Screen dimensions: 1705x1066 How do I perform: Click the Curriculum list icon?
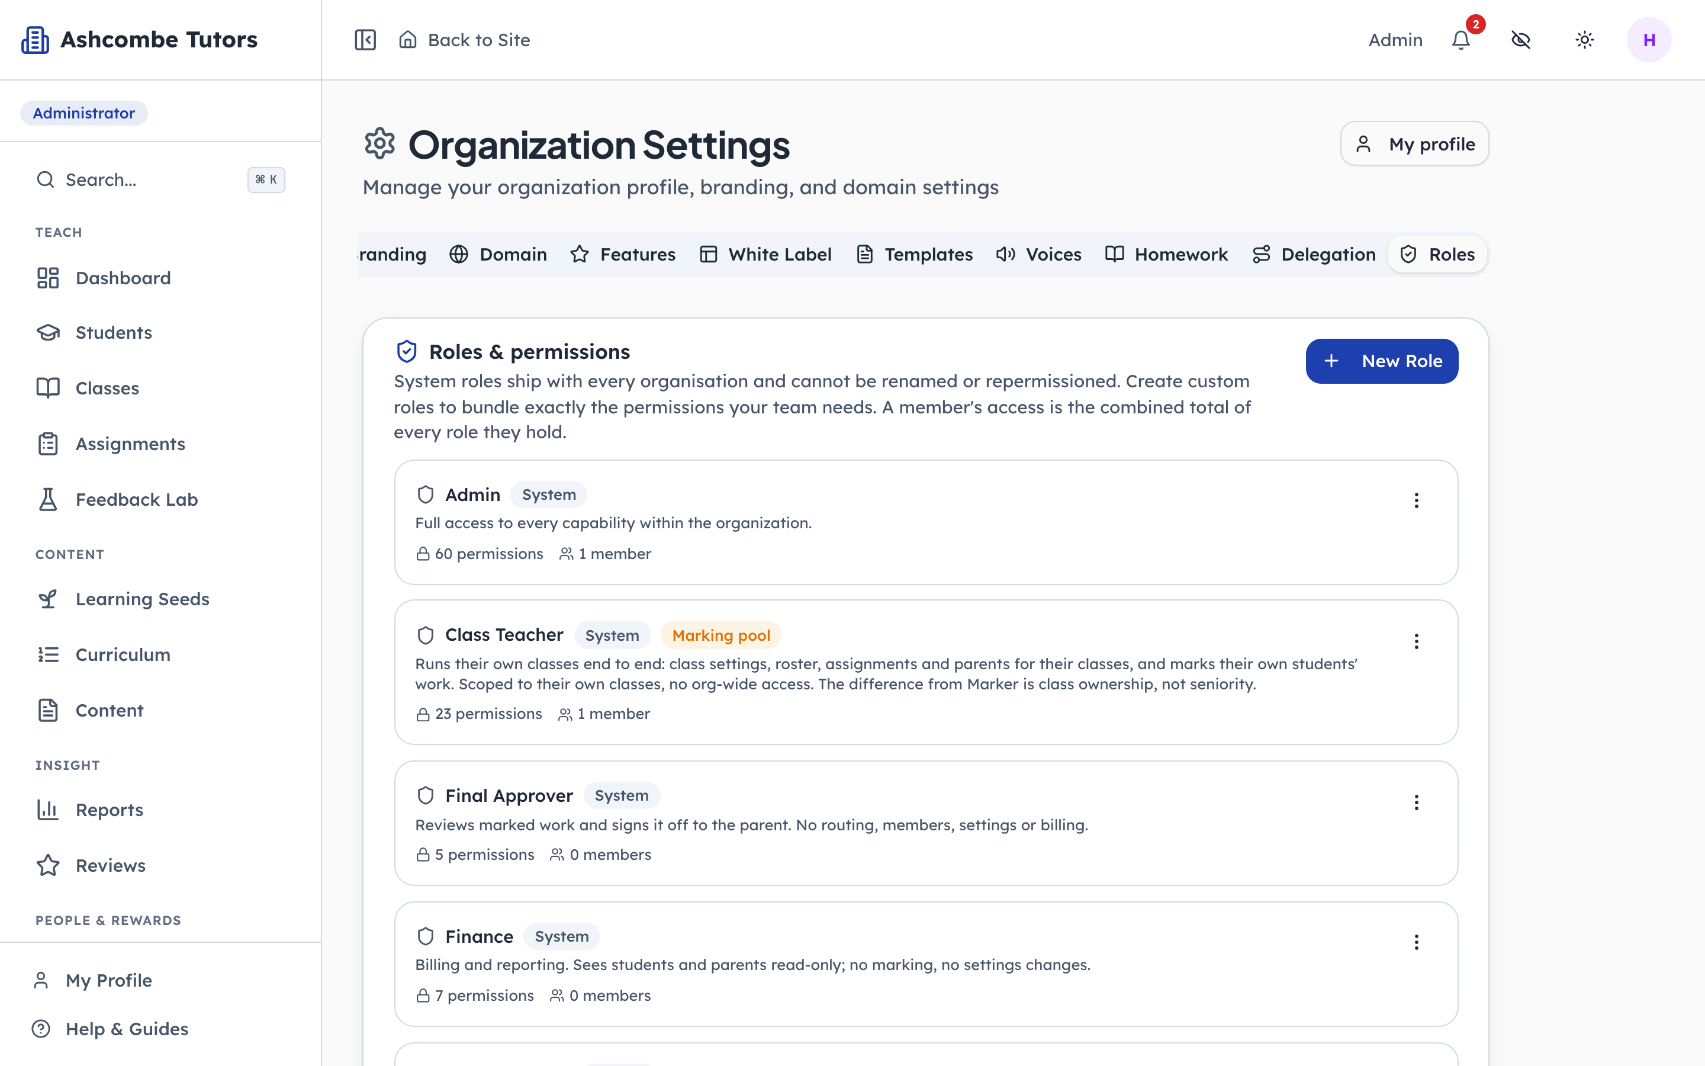pyautogui.click(x=48, y=655)
